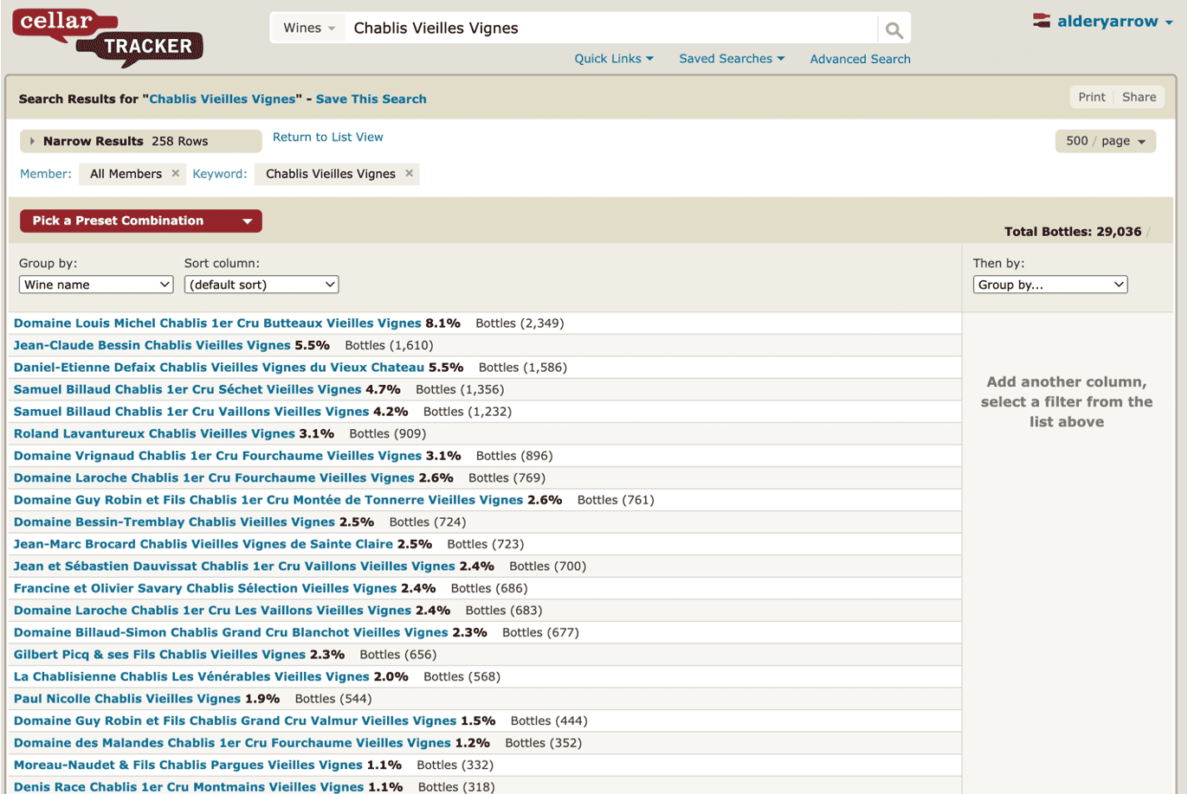The width and height of the screenshot is (1188, 794).
Task: Open Paul Nicolle Chablis Vieilles Vignes
Action: tap(127, 699)
